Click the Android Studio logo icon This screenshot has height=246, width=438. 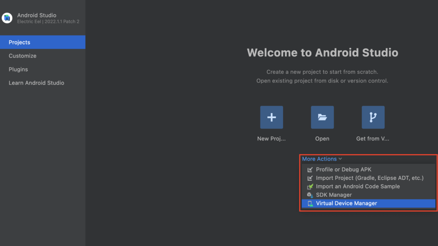point(7,18)
